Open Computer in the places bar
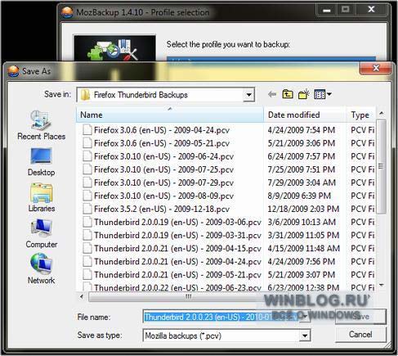The height and width of the screenshot is (356, 398). point(42,234)
